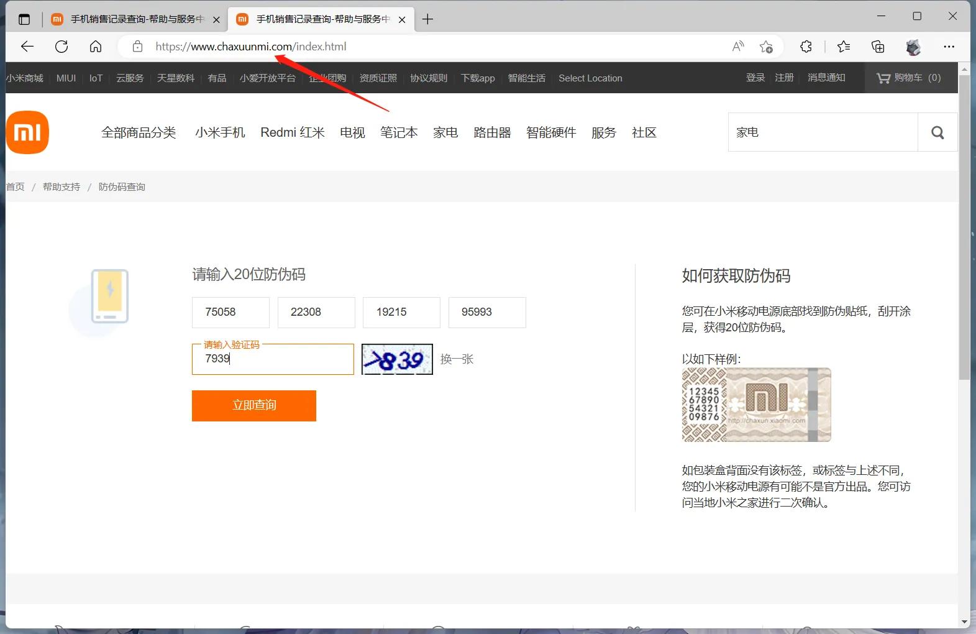The image size is (976, 634).
Task: Open 服务 navigation item
Action: click(604, 132)
